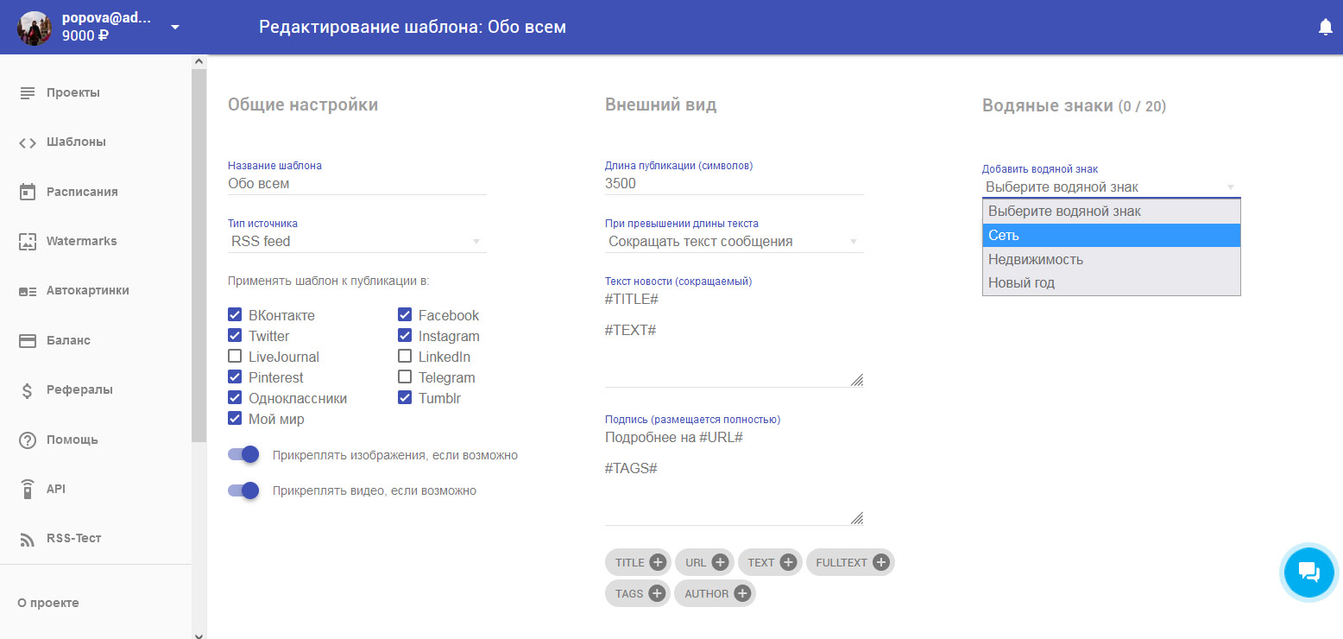
Task: Toggle off attach images switch
Action: tap(244, 455)
